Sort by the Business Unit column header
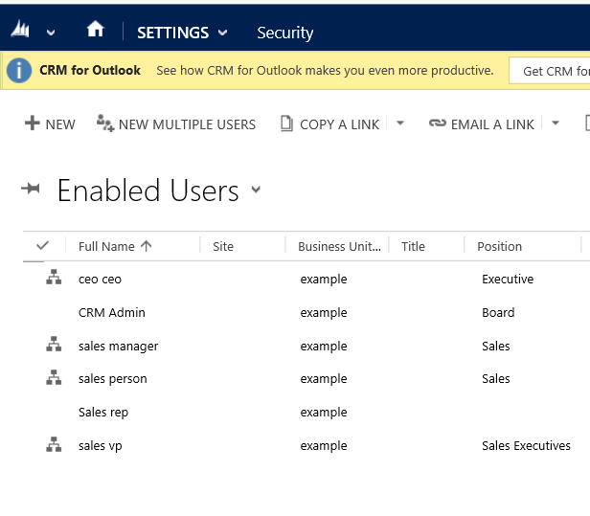Viewport: 590px width, 516px height. [x=339, y=246]
